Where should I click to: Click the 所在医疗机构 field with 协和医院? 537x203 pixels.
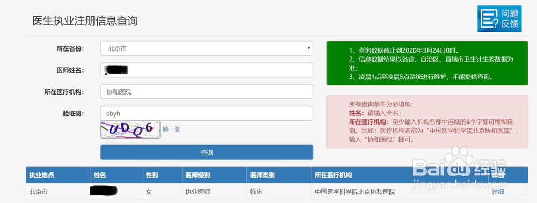coord(207,92)
